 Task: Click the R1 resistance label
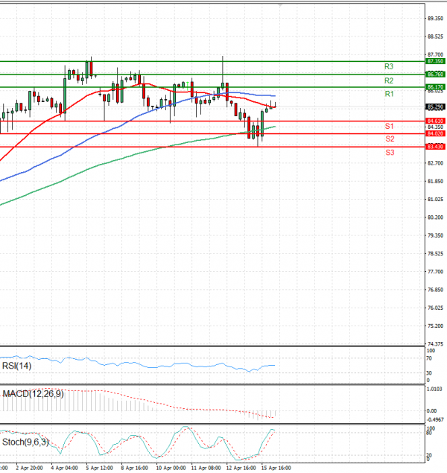389,94
